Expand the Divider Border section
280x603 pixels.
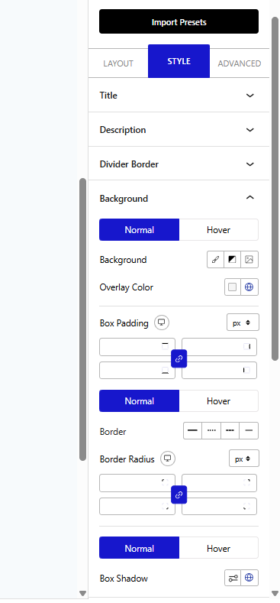[x=179, y=164]
